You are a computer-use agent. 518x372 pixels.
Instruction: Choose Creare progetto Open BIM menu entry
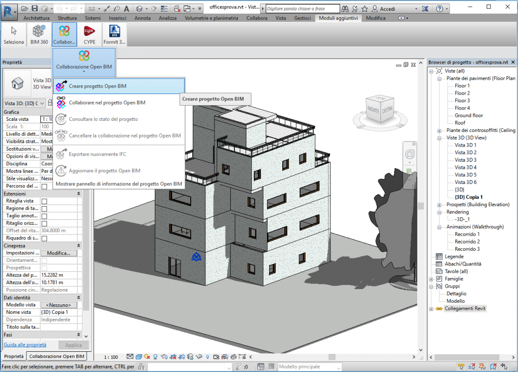tap(98, 86)
